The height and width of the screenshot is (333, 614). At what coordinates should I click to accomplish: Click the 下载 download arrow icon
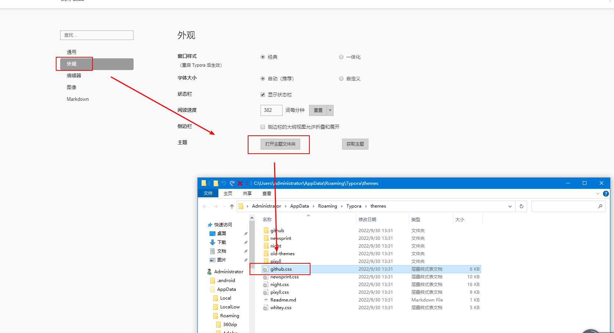212,242
